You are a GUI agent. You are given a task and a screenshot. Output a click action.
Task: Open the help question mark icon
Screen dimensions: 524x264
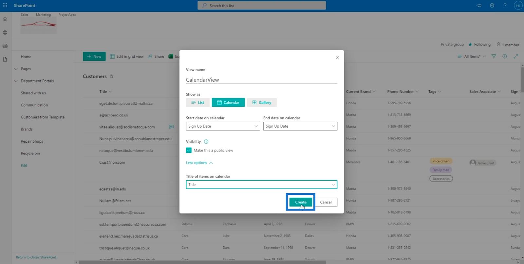coord(505,5)
